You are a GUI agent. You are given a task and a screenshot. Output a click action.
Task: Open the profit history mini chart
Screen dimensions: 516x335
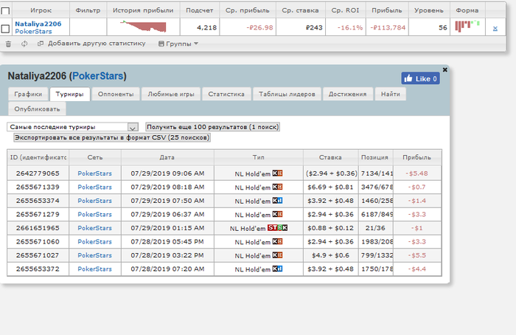click(x=143, y=27)
